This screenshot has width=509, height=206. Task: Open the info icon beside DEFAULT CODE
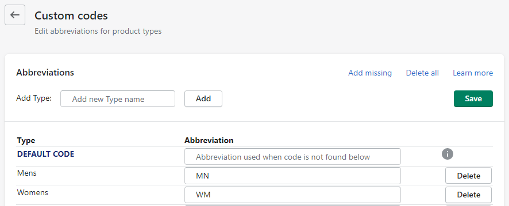(448, 154)
